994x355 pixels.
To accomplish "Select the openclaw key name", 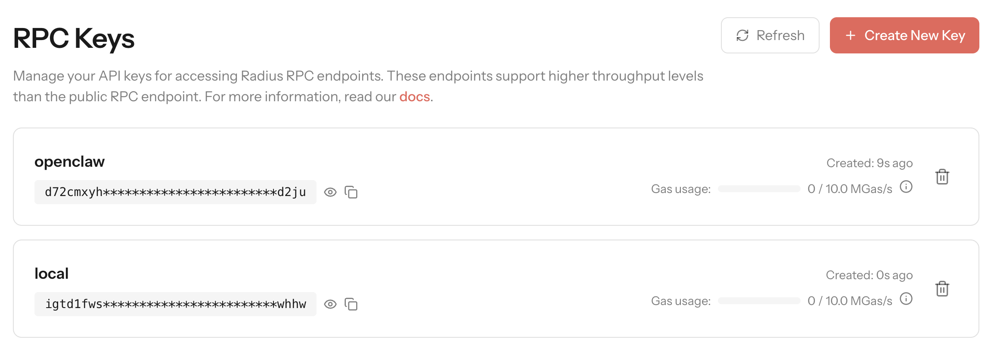I will click(x=69, y=162).
